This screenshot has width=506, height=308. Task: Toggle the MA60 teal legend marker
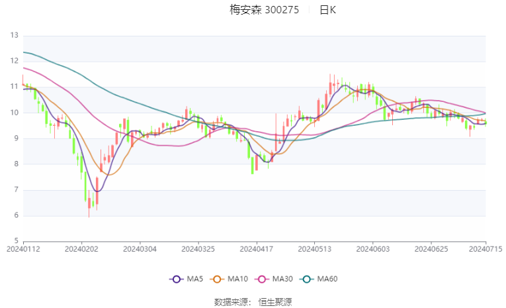[307, 280]
